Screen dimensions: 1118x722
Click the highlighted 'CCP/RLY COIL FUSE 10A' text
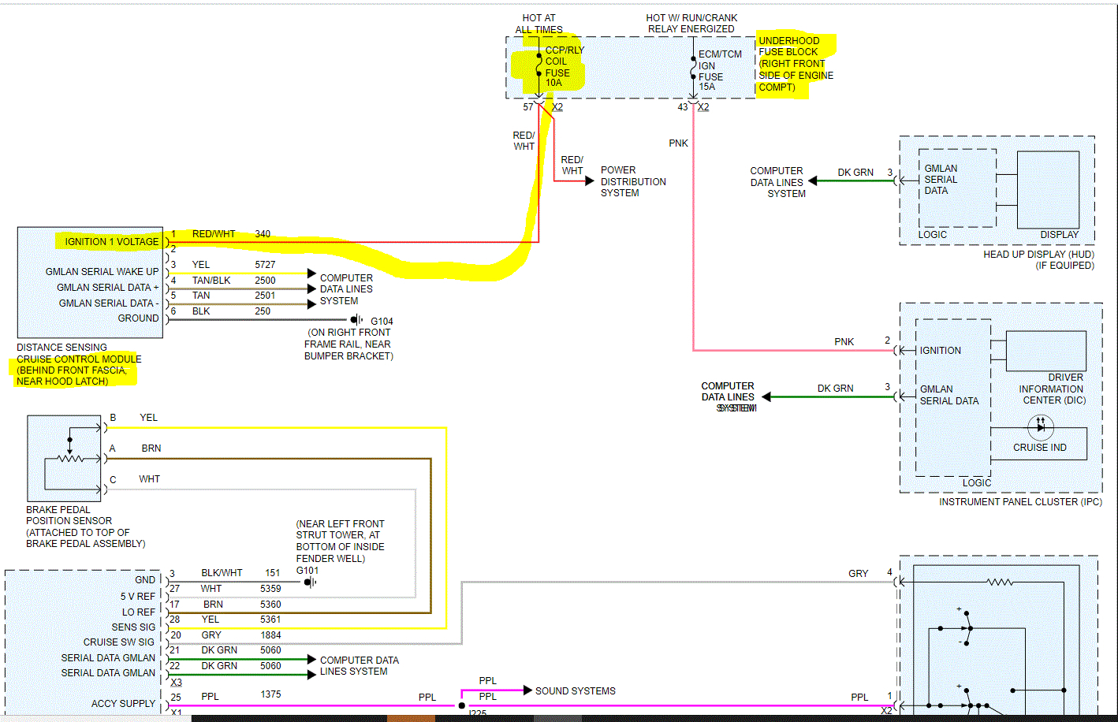[564, 66]
